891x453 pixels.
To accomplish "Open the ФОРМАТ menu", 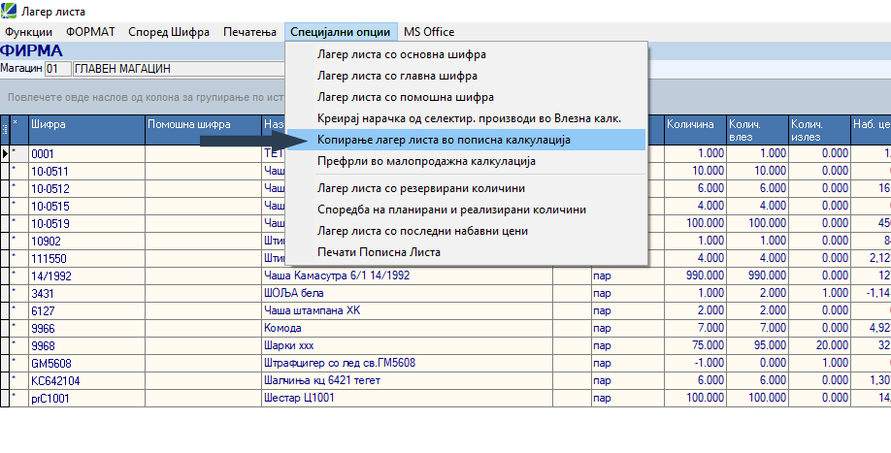I will coord(90,32).
